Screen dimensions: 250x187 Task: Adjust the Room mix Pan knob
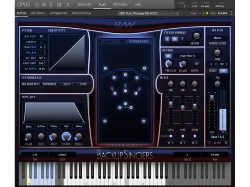(x=195, y=84)
